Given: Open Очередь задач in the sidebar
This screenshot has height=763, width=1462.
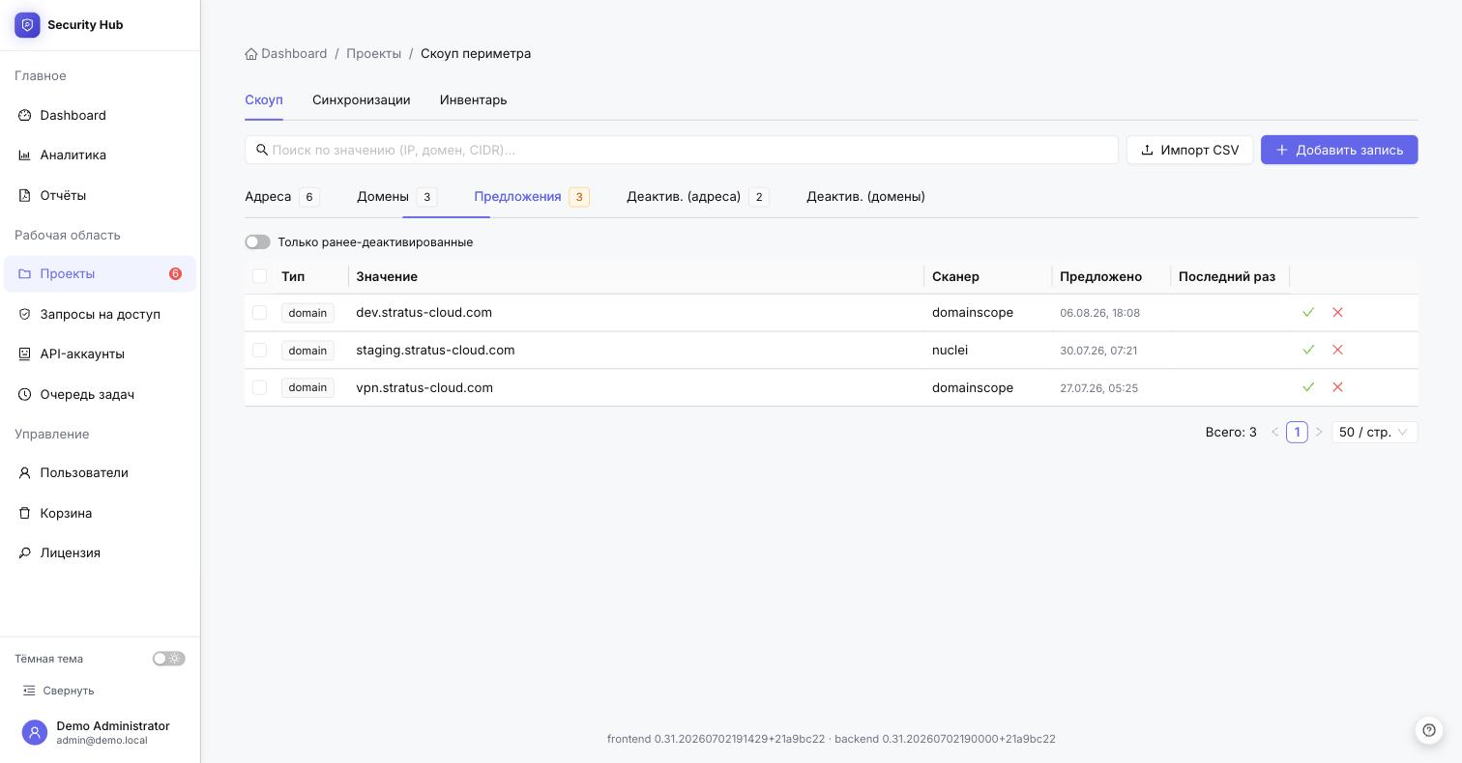Looking at the screenshot, I should click(x=101, y=395).
